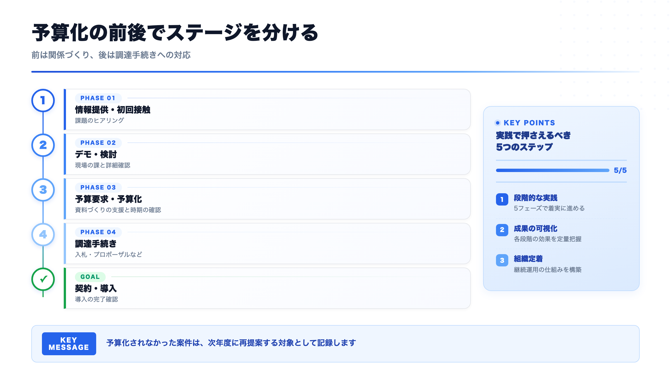The width and height of the screenshot is (671, 377).
Task: Click the step 1 circle in timeline
Action: click(x=43, y=101)
